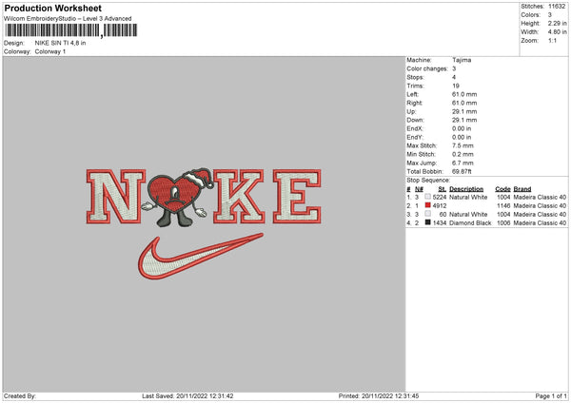Select thread code 1146
Screen dimensions: 571x403
coord(503,206)
